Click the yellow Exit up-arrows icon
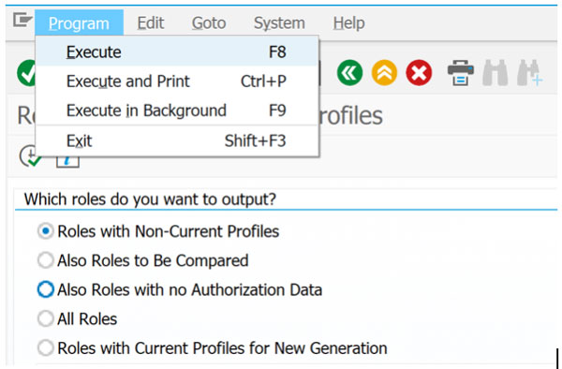 pos(384,73)
